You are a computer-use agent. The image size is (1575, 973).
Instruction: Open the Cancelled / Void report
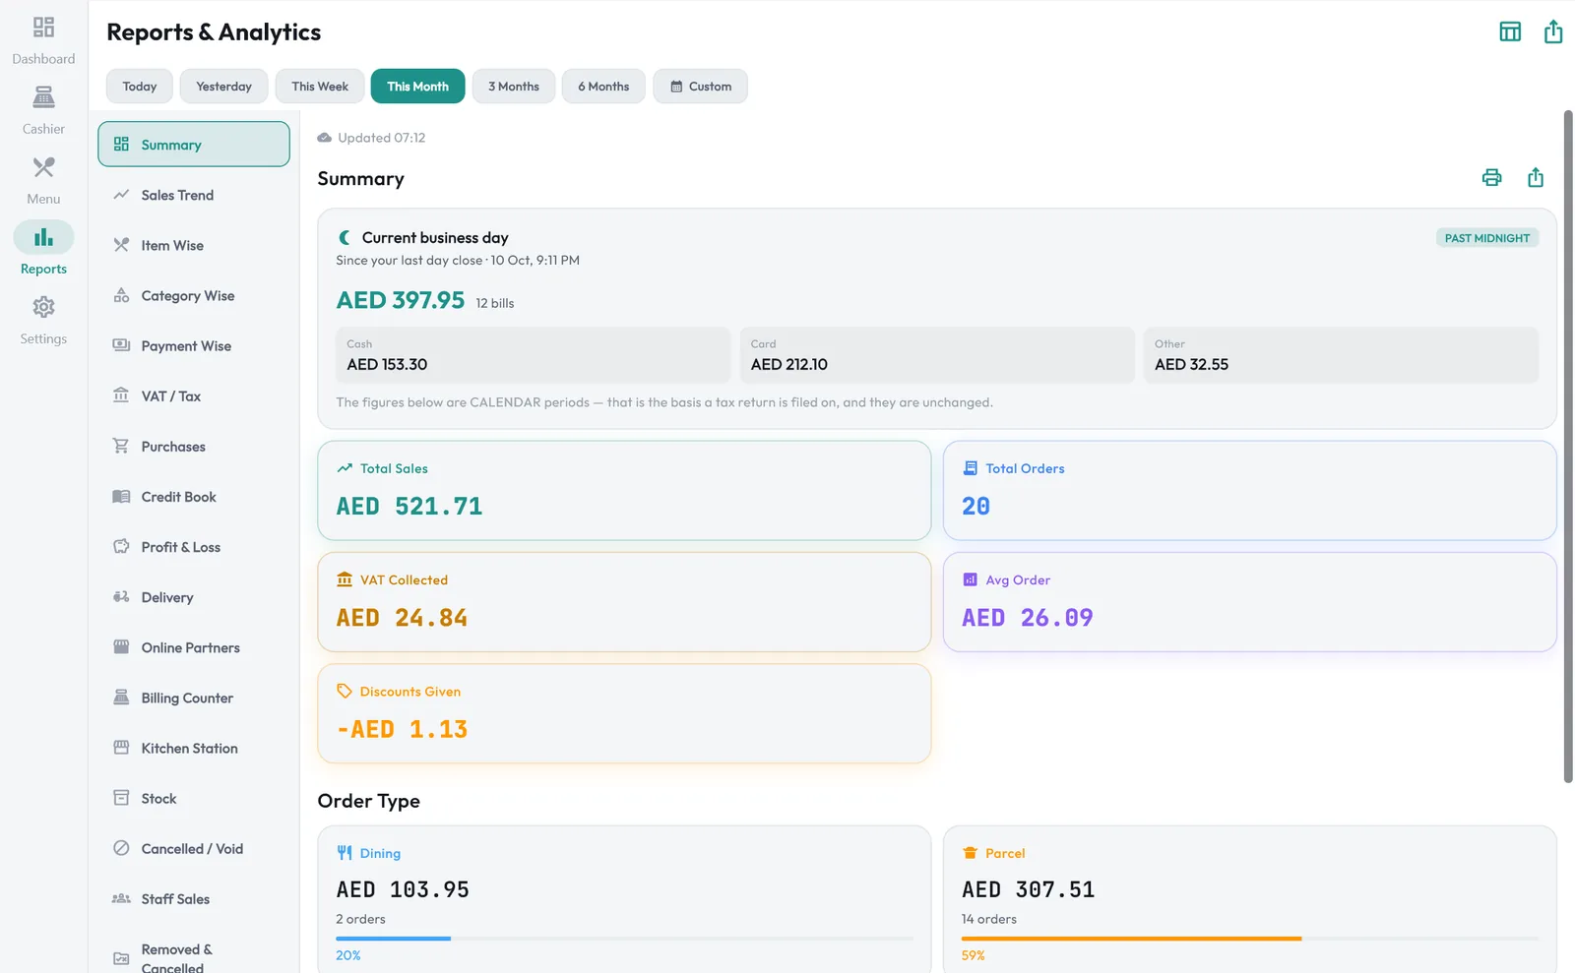pos(194,849)
